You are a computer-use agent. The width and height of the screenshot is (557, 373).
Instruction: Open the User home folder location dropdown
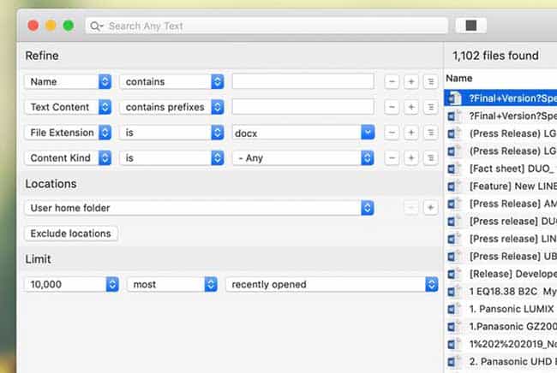tap(199, 208)
